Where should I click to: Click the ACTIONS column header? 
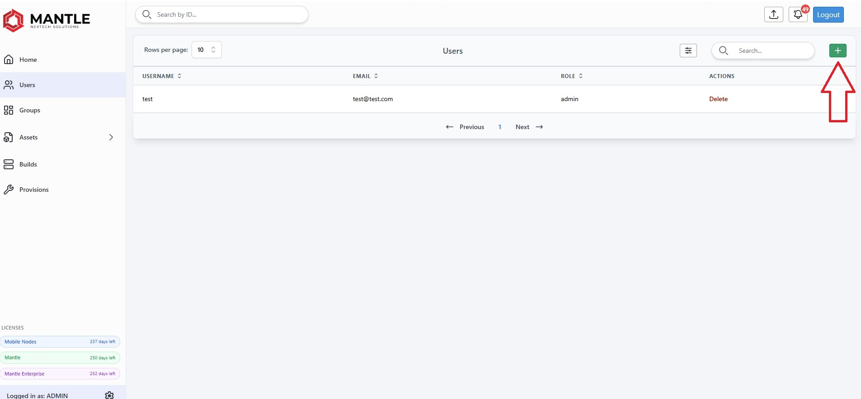pyautogui.click(x=722, y=76)
